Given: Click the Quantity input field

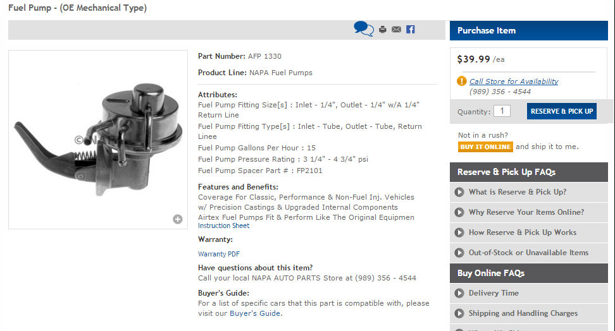Looking at the screenshot, I should tap(502, 111).
